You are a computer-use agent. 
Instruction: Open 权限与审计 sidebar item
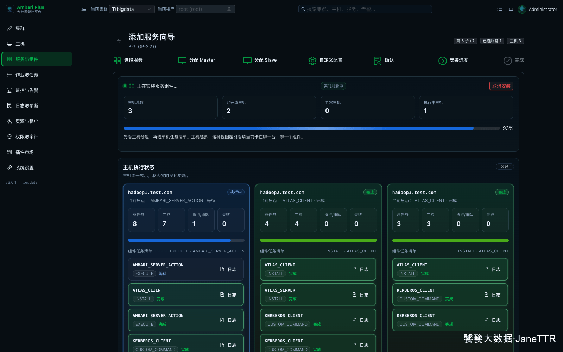click(37, 137)
